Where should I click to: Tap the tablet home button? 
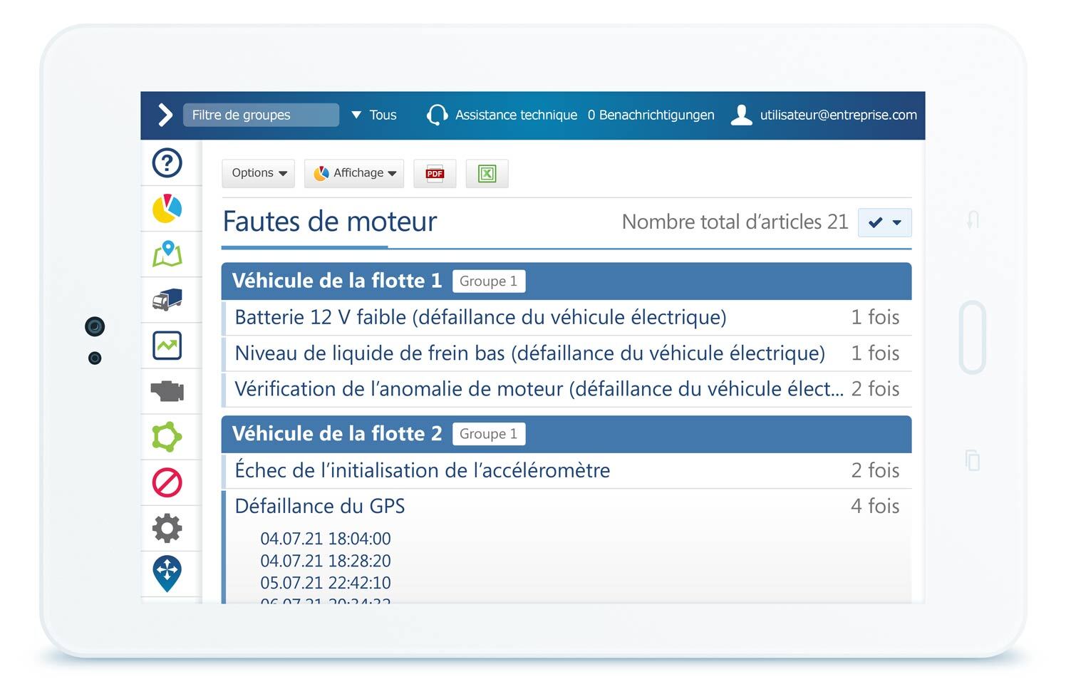[x=973, y=338]
